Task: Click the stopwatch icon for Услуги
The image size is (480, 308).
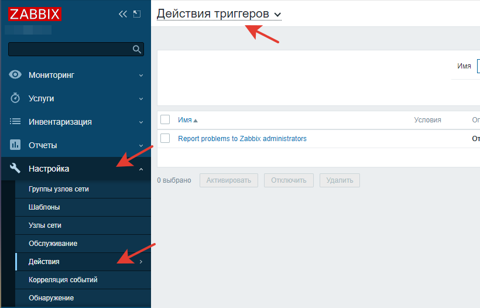Action: [x=15, y=98]
